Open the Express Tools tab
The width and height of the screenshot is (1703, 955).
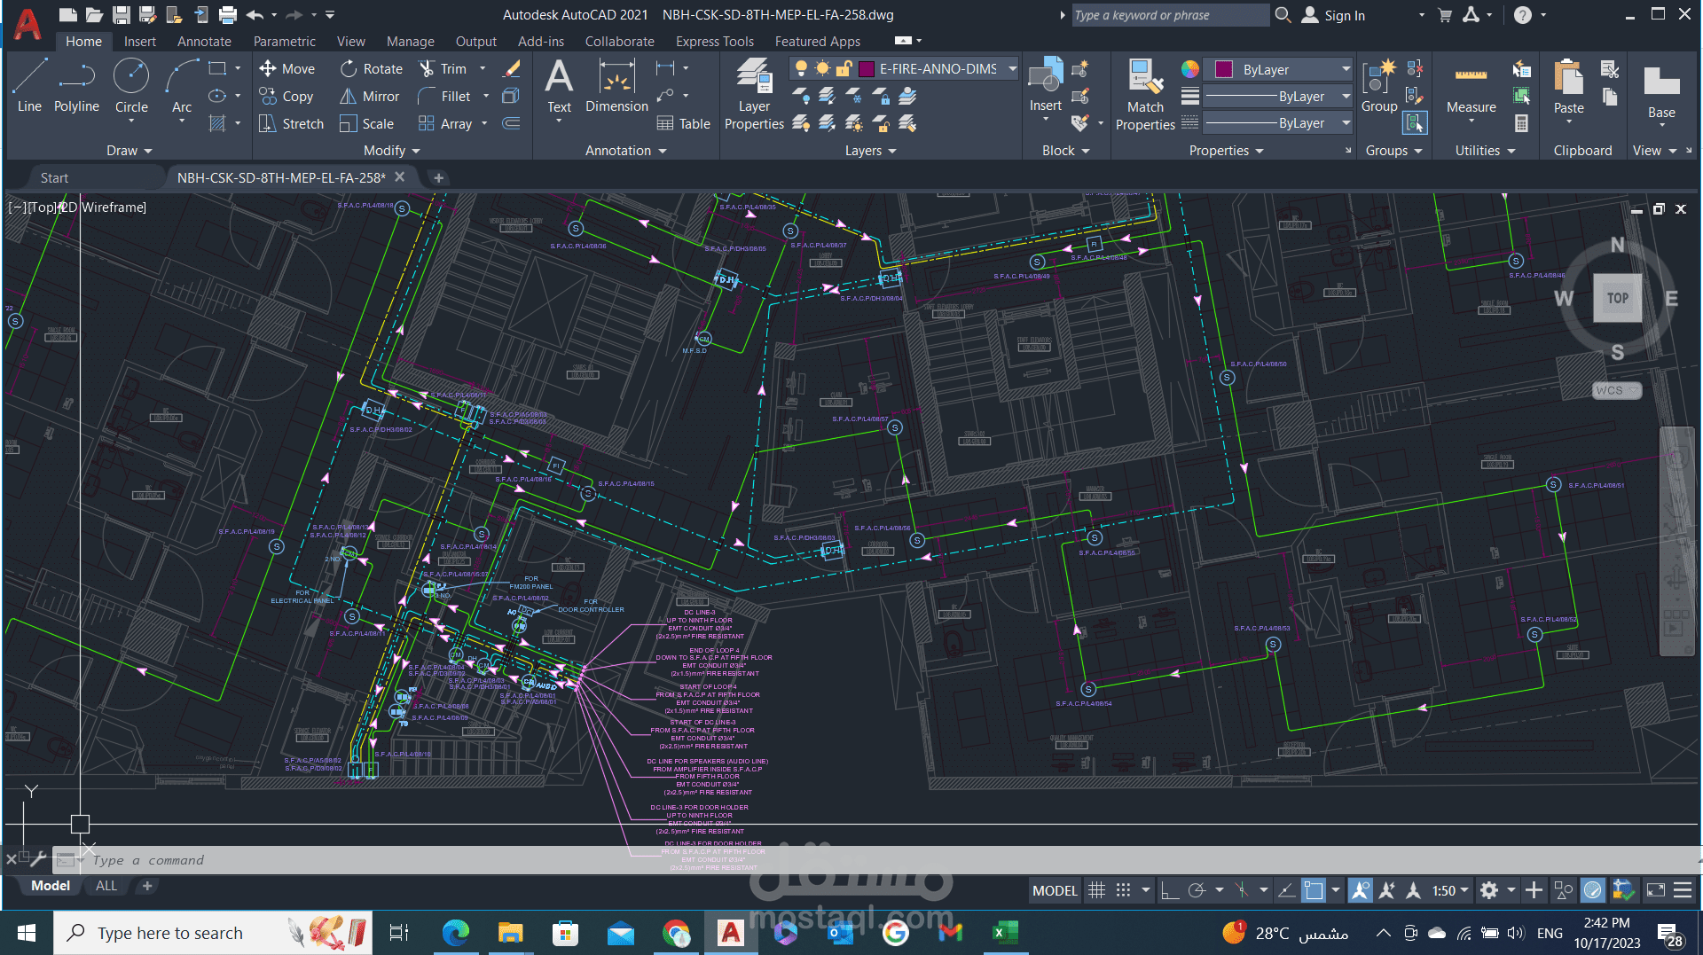(x=714, y=42)
